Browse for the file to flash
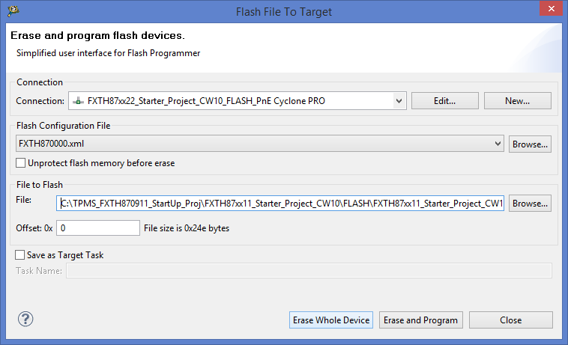The width and height of the screenshot is (568, 345). tap(530, 203)
